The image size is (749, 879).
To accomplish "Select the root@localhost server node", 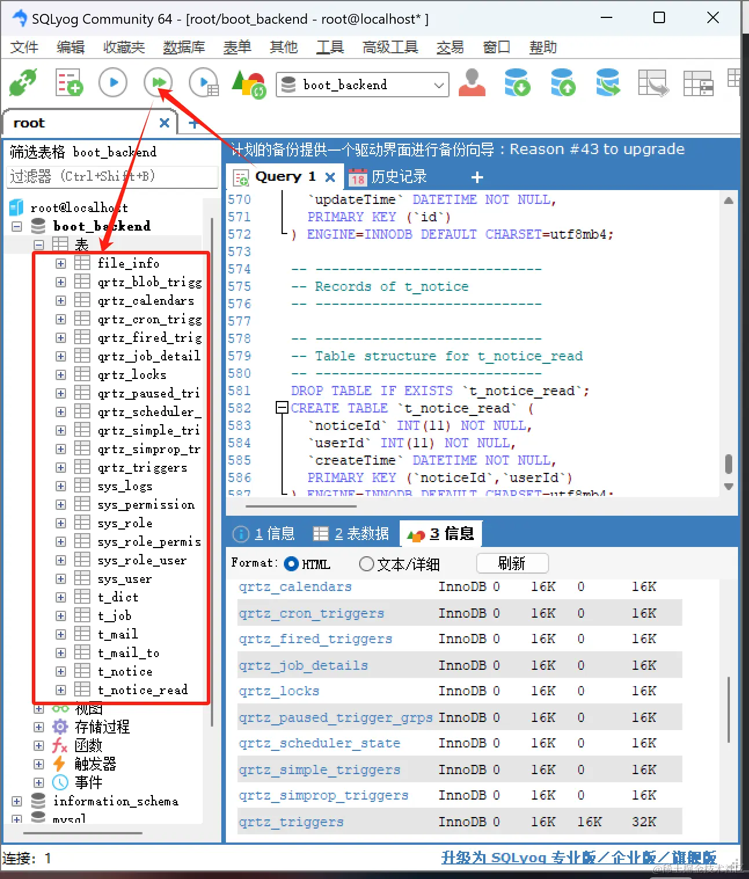I will (x=79, y=207).
